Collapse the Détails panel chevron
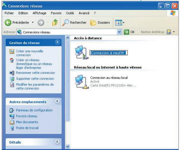The width and height of the screenshot is (180, 150). click(x=57, y=142)
